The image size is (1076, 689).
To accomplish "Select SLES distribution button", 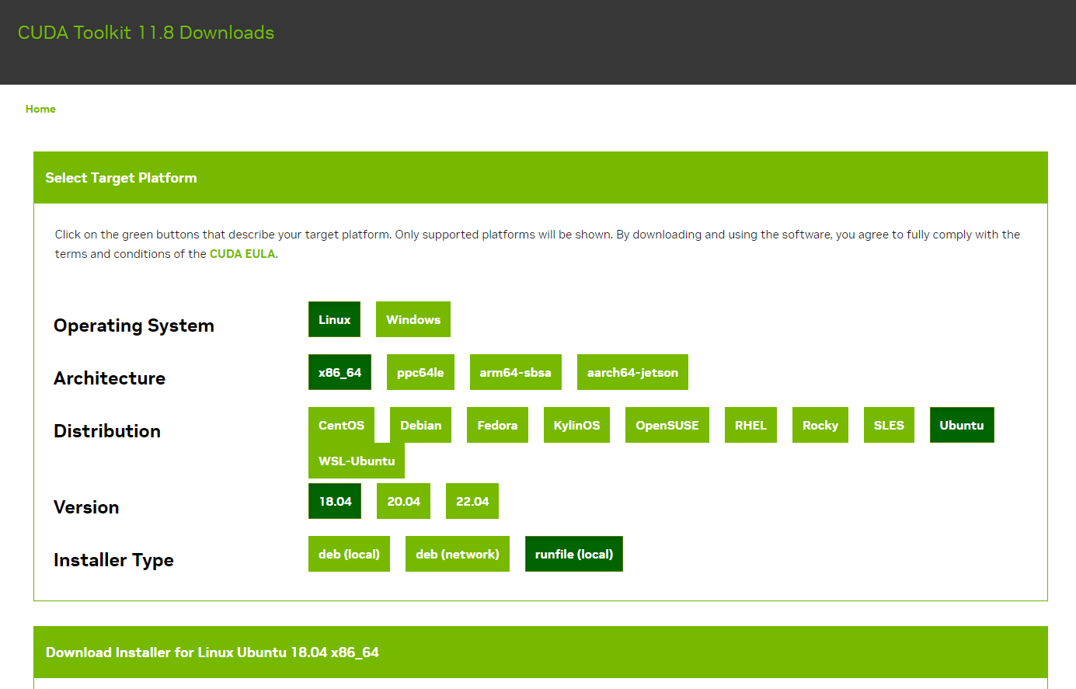I will click(x=889, y=425).
